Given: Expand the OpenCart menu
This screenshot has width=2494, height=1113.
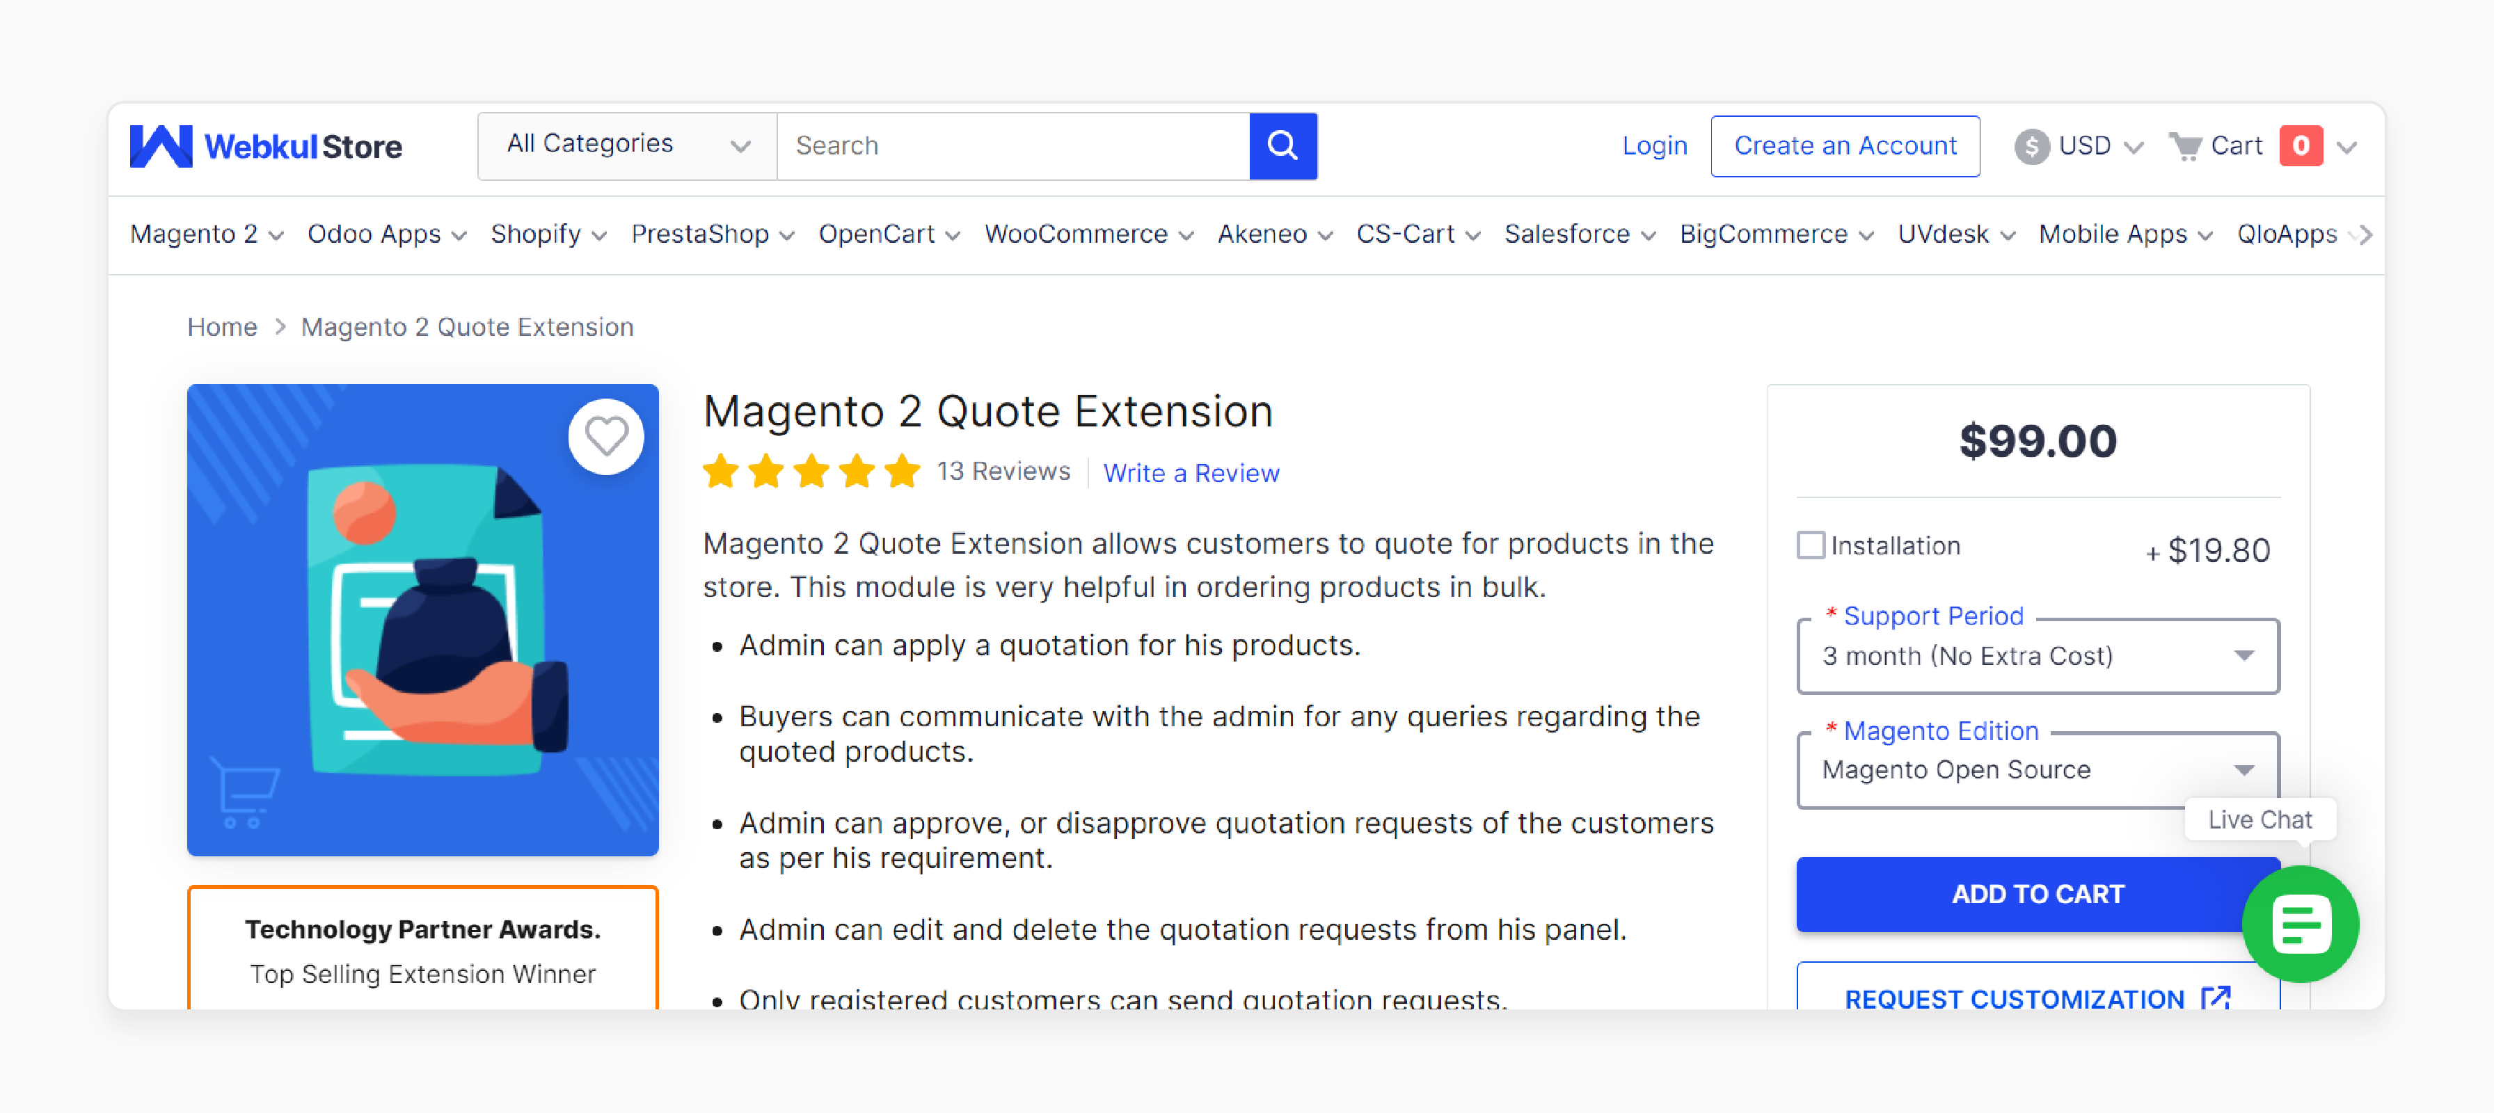Looking at the screenshot, I should (x=890, y=234).
